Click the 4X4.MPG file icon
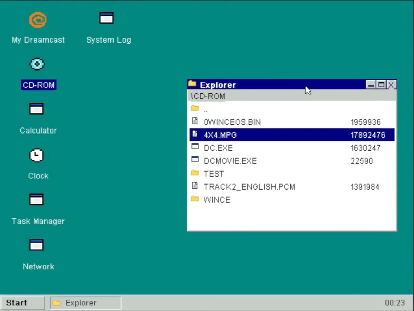414x311 pixels. (195, 134)
